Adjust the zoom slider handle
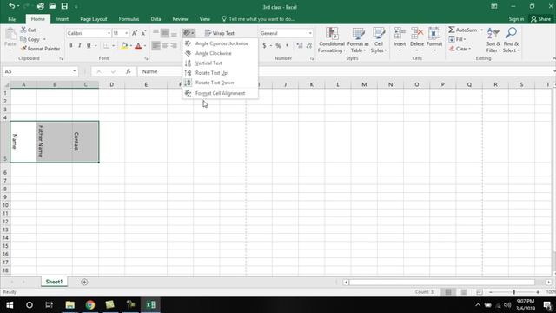Screen dimensions: 556x313 [513, 292]
